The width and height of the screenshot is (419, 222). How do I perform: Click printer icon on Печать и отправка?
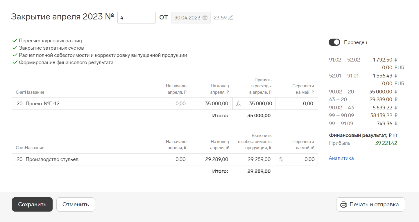pos(344,205)
